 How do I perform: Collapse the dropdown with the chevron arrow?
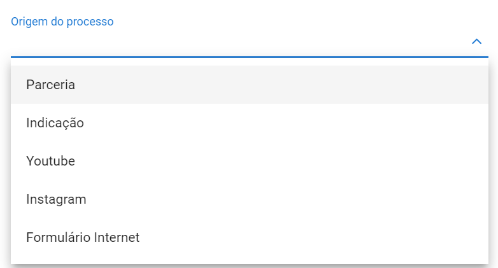(x=476, y=41)
